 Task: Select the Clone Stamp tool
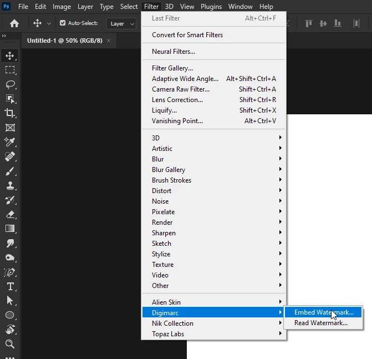(10, 185)
